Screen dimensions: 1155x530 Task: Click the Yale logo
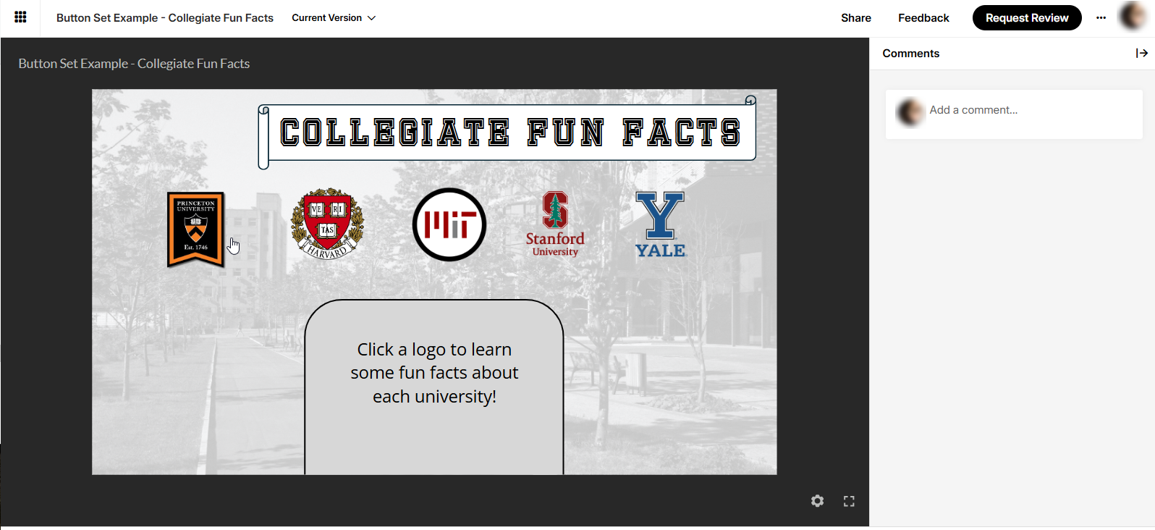[660, 224]
